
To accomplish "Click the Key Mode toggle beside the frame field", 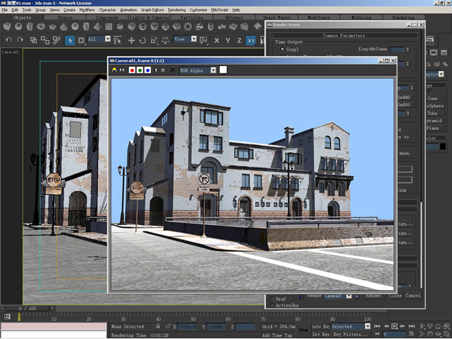I will tap(377, 334).
